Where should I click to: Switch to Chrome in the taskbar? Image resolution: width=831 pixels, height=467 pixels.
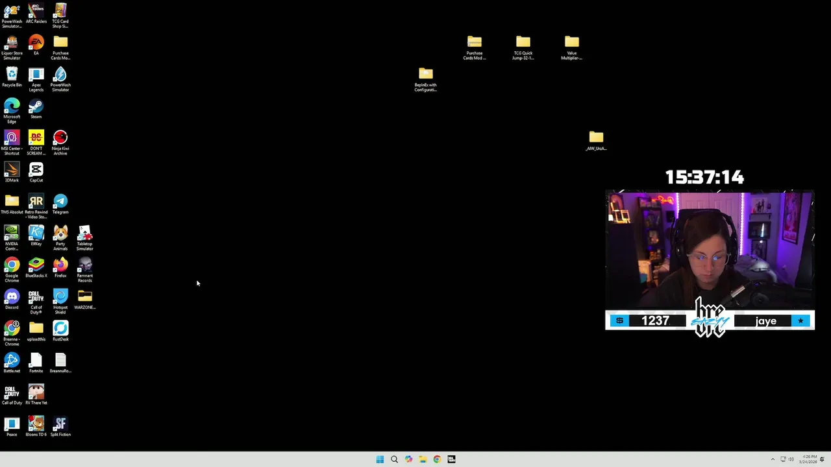pyautogui.click(x=437, y=459)
